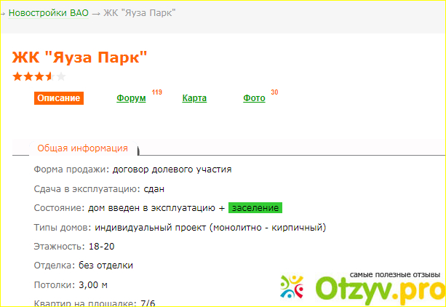This screenshot has height=307, width=446.
Task: Click the green заселение badge
Action: 255,208
